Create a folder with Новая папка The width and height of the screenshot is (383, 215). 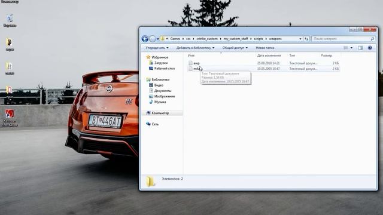pos(265,48)
